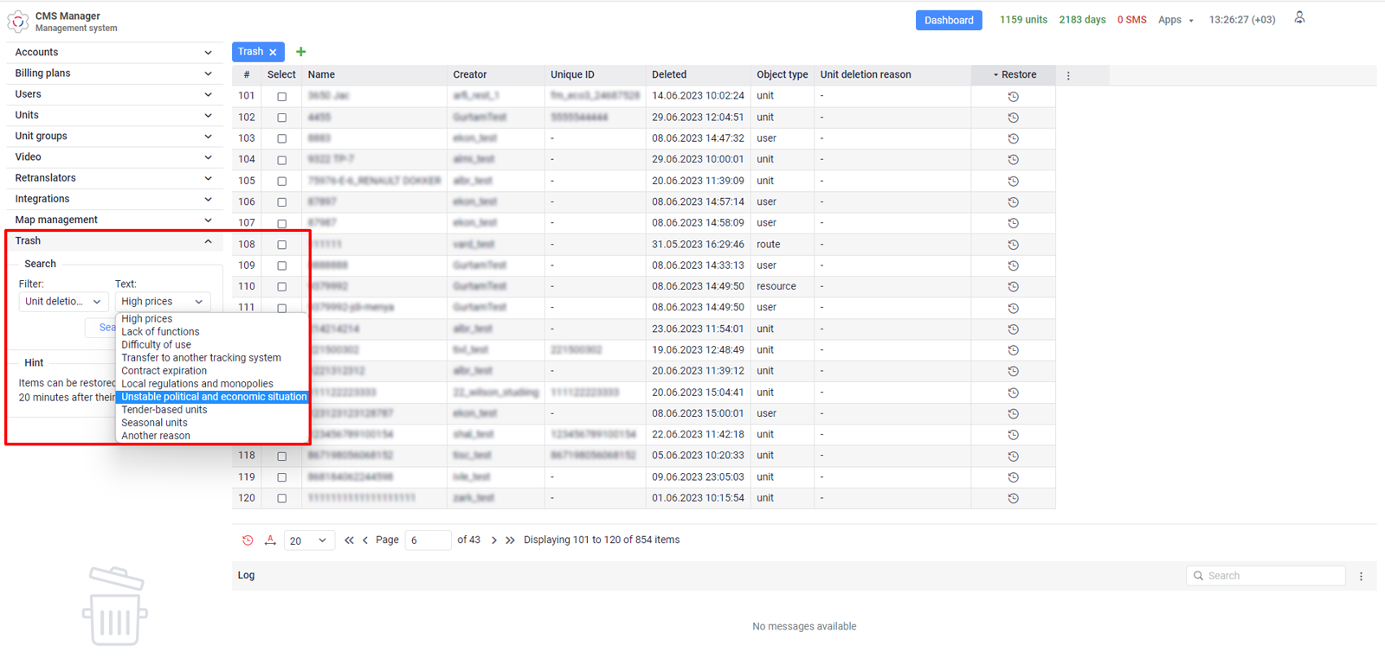Image resolution: width=1385 pixels, height=671 pixels.
Task: Select the checkbox in row 109
Action: (281, 265)
